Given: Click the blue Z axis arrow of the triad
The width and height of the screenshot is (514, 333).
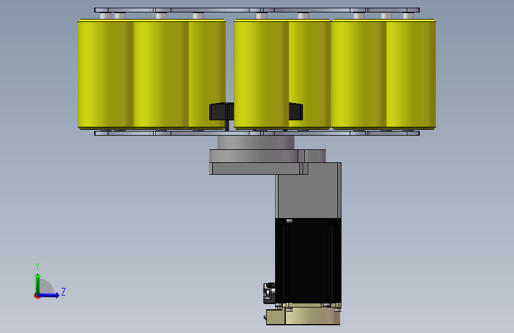Looking at the screenshot, I should click(x=49, y=295).
